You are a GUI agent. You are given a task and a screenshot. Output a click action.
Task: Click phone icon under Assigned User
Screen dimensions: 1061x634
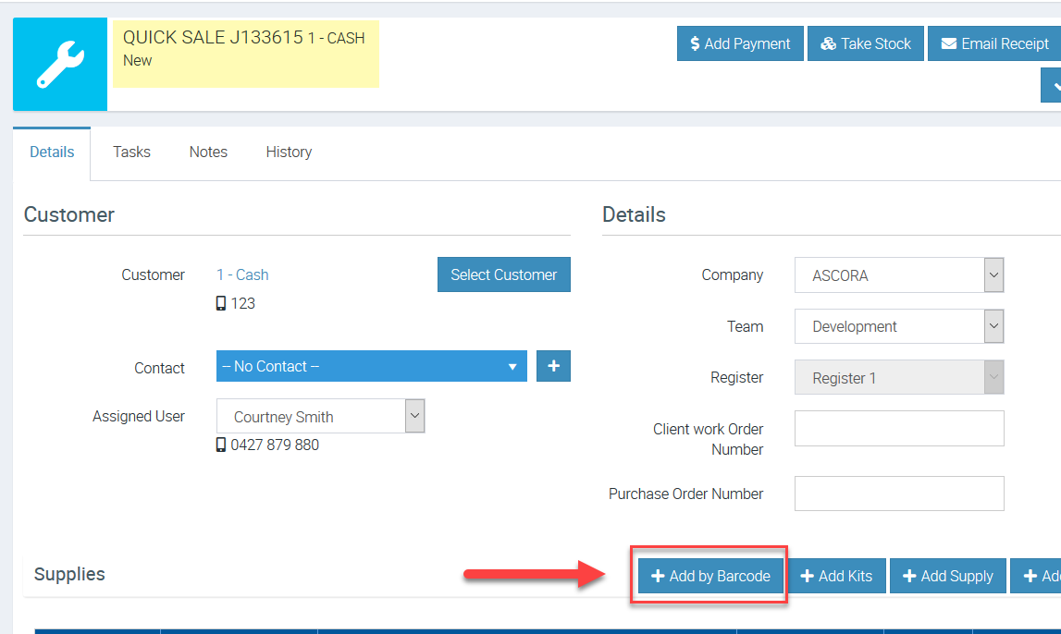point(221,445)
